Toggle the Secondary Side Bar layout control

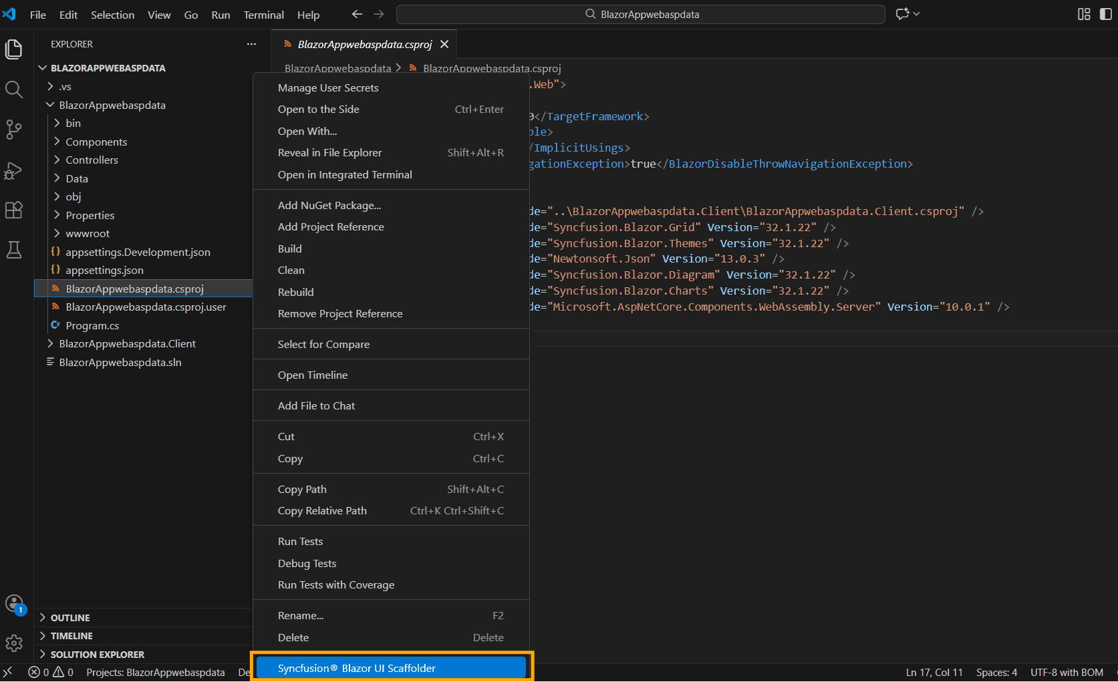click(x=1104, y=14)
